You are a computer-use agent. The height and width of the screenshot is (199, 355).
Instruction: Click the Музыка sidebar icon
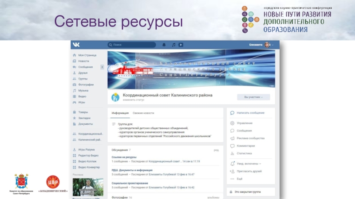[x=74, y=91]
